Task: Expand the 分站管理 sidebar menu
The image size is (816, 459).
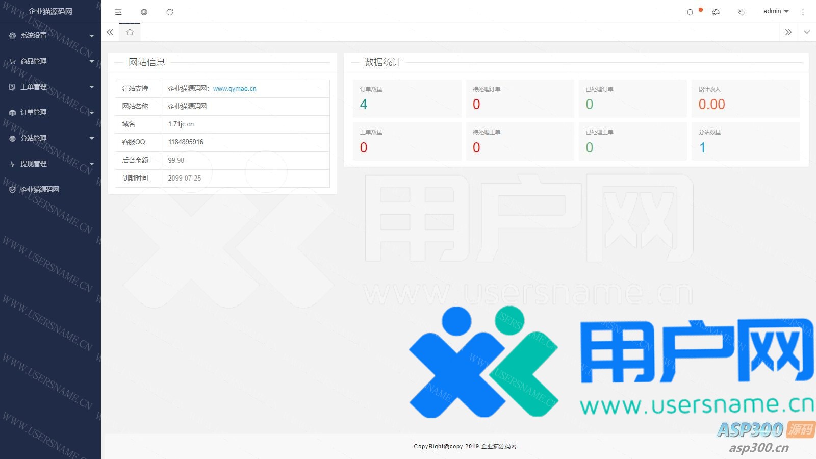Action: point(50,138)
